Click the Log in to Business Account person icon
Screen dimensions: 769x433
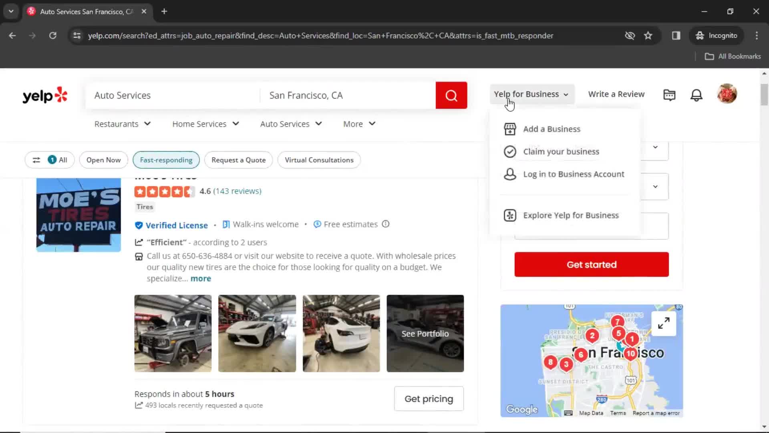[x=510, y=174]
